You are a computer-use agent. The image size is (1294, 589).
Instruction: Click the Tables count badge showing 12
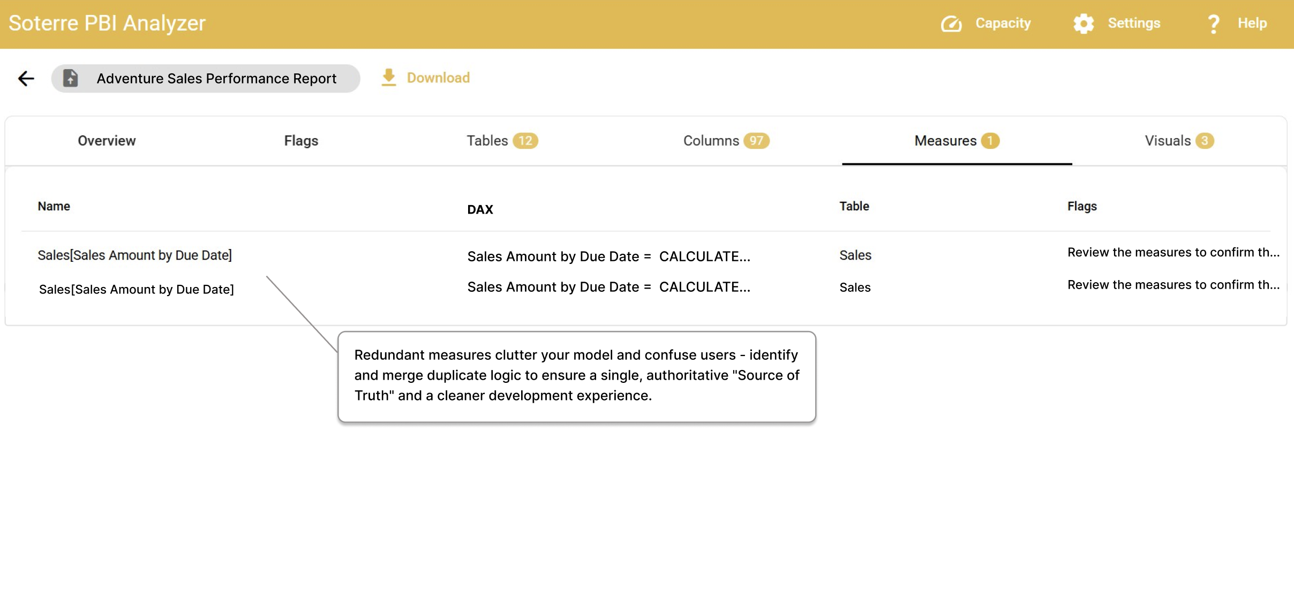point(526,140)
